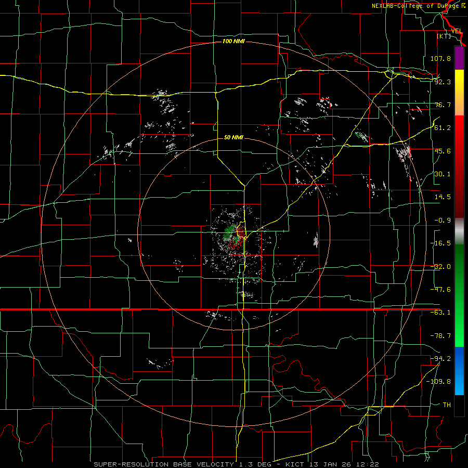Select the 14.5 scale value
Image resolution: width=468 pixels, height=468 pixels.
(x=443, y=197)
